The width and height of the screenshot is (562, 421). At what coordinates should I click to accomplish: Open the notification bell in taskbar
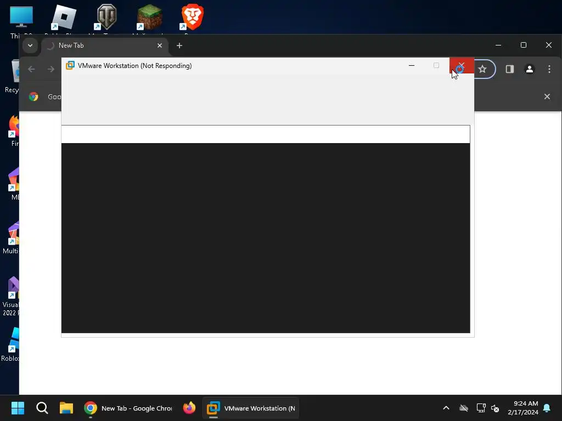coord(547,408)
